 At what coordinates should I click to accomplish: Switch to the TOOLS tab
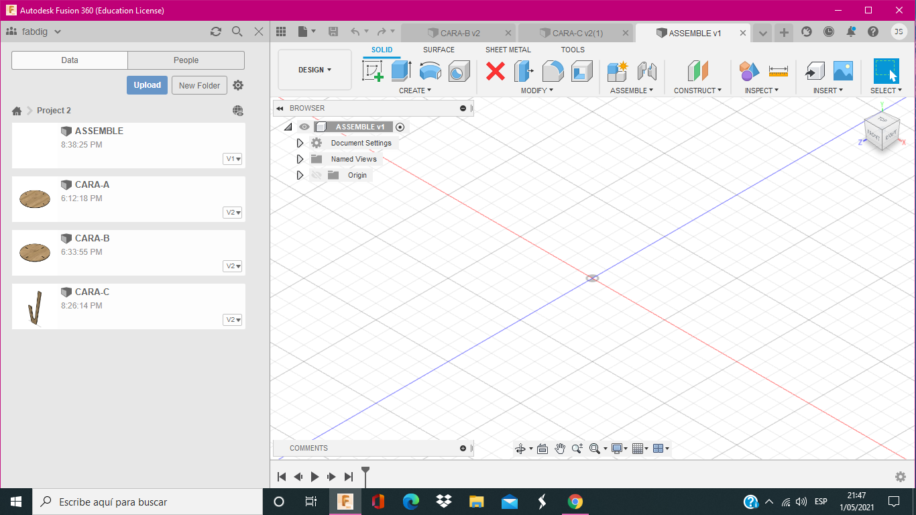(x=573, y=50)
